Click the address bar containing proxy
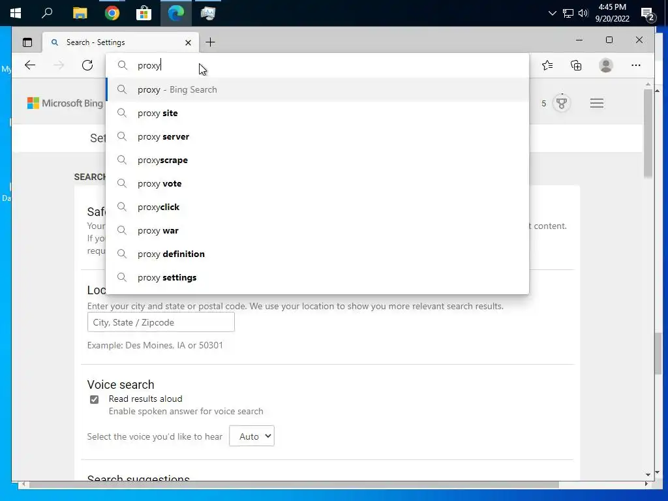Viewport: 668px width, 501px height. [x=317, y=65]
